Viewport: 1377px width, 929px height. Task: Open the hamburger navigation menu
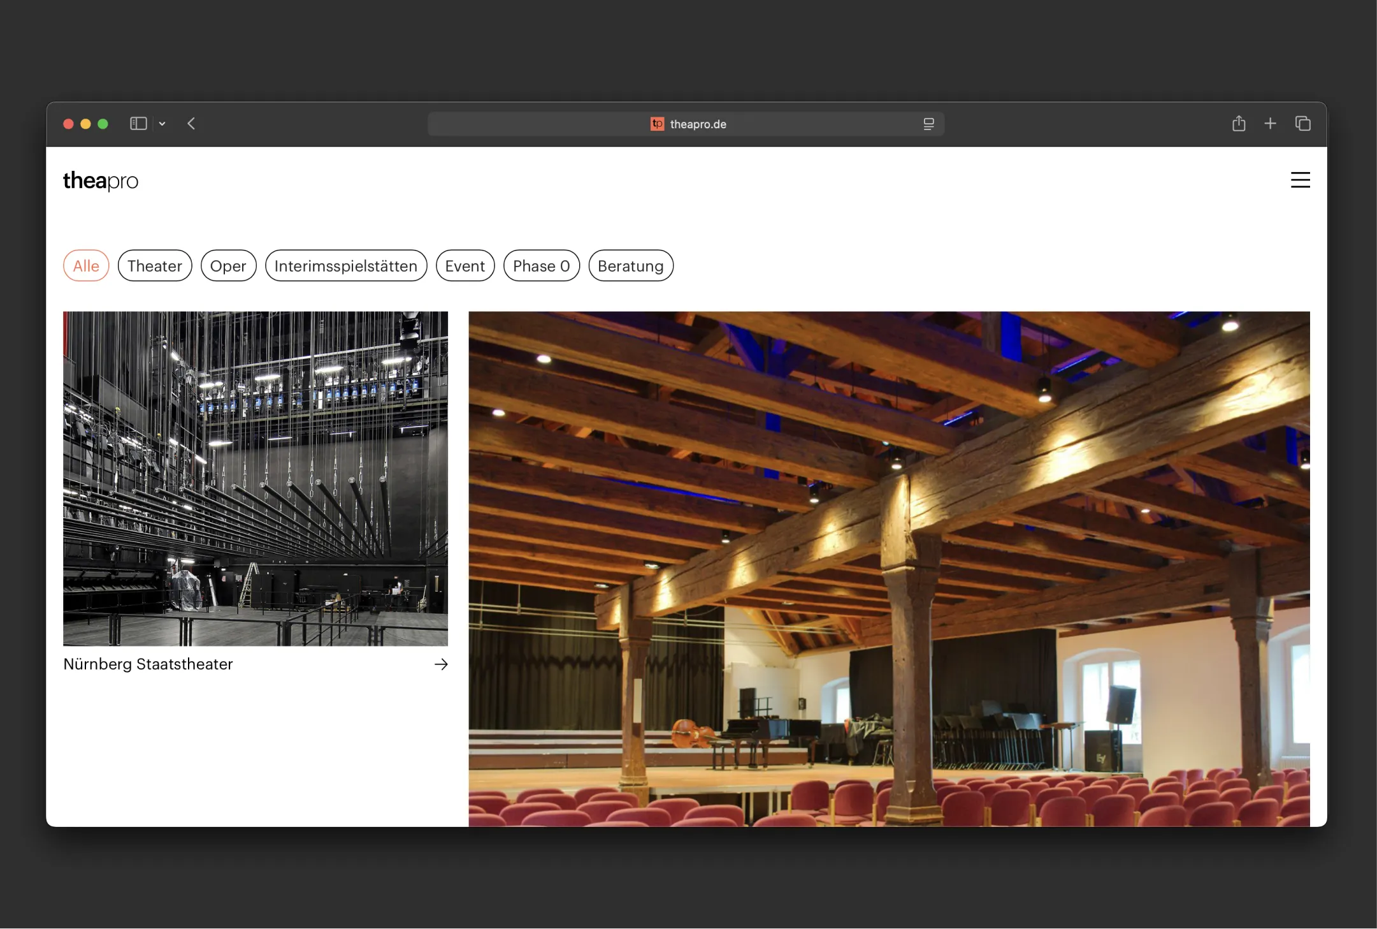coord(1300,180)
